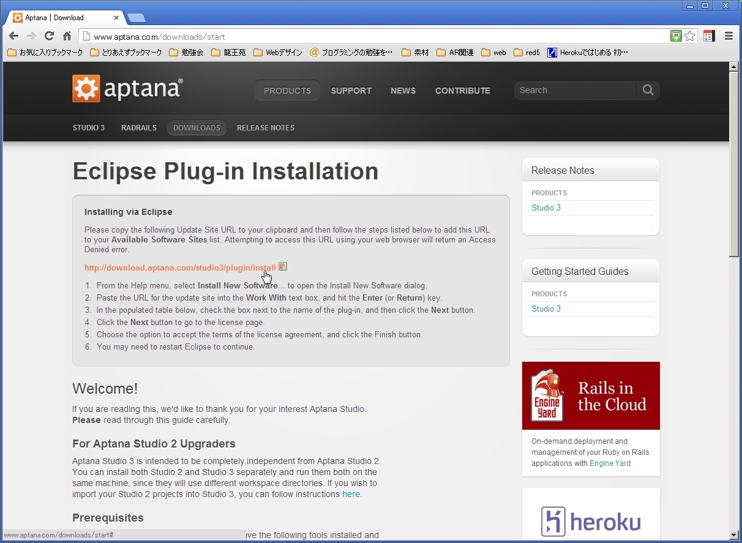This screenshot has height=543, width=742.
Task: Close the Aptana | Download tab
Action: (116, 18)
